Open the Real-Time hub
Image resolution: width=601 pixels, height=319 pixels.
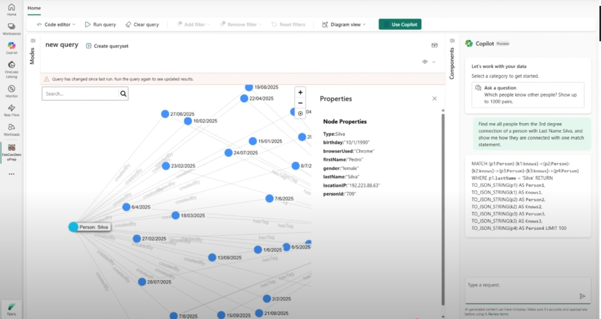(x=12, y=110)
